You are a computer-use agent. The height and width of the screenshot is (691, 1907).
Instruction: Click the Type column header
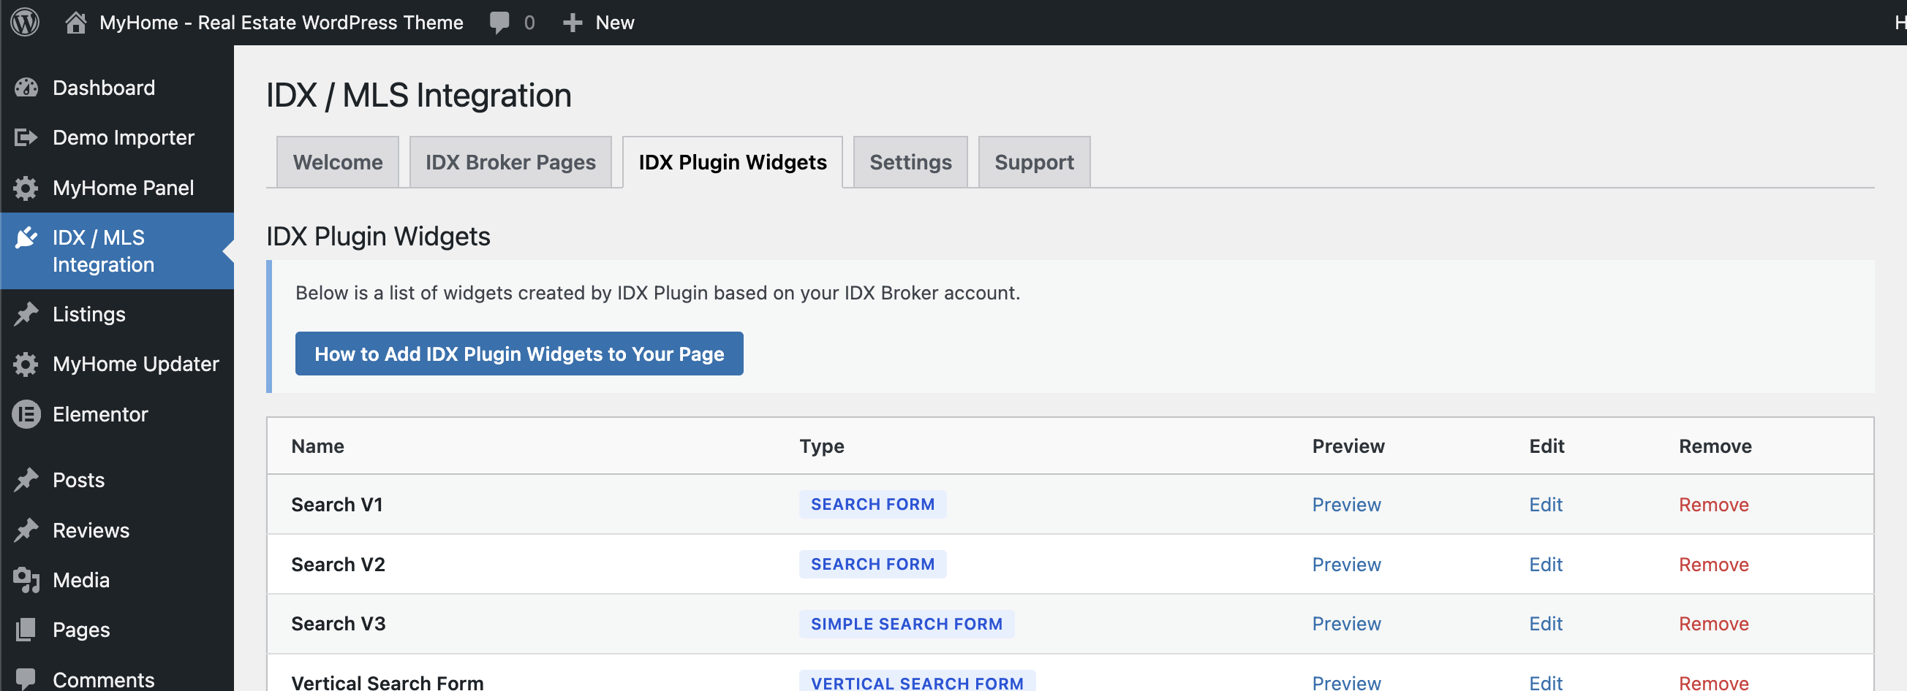tap(822, 446)
